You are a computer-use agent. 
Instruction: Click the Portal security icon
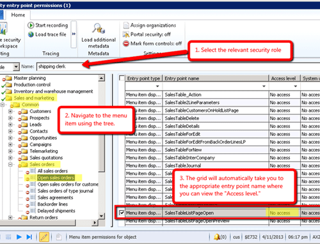[x=126, y=34]
